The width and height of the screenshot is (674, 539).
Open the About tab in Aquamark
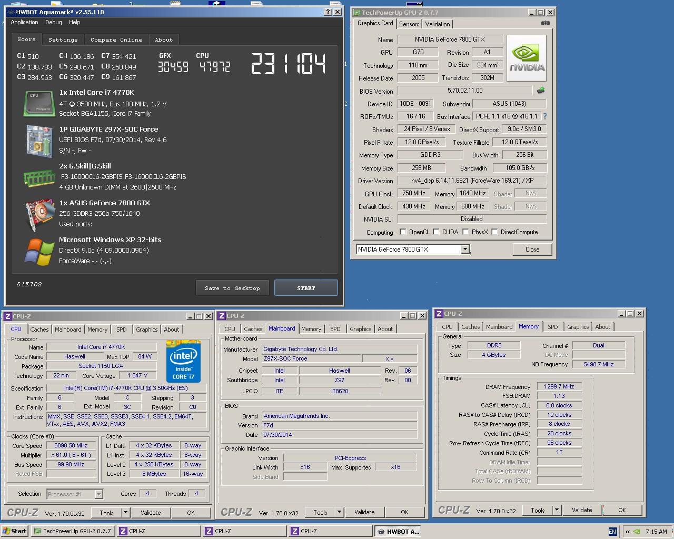click(x=164, y=39)
